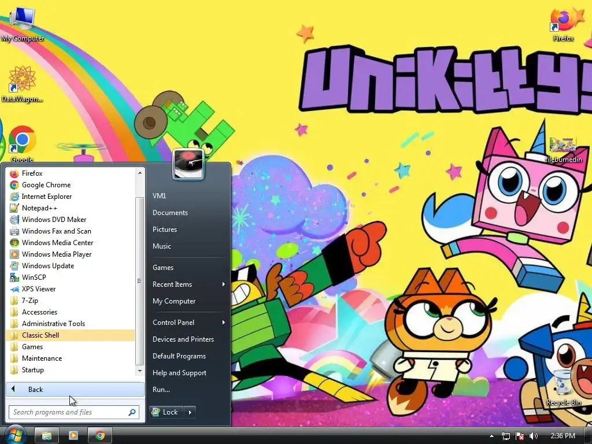The width and height of the screenshot is (592, 444).
Task: Click the programs list scrollbar thumb
Action: (x=140, y=281)
